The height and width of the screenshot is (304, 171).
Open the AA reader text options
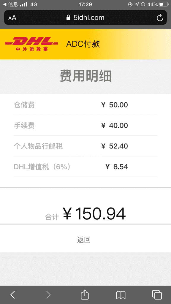12,18
